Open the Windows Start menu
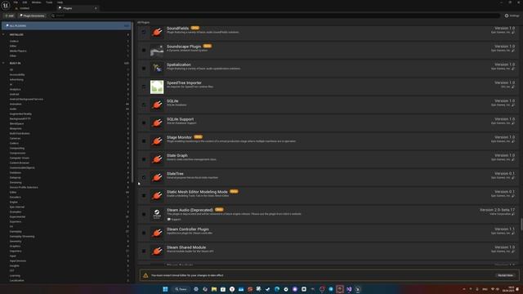Viewport: 523px width, 294px height. coord(165,289)
